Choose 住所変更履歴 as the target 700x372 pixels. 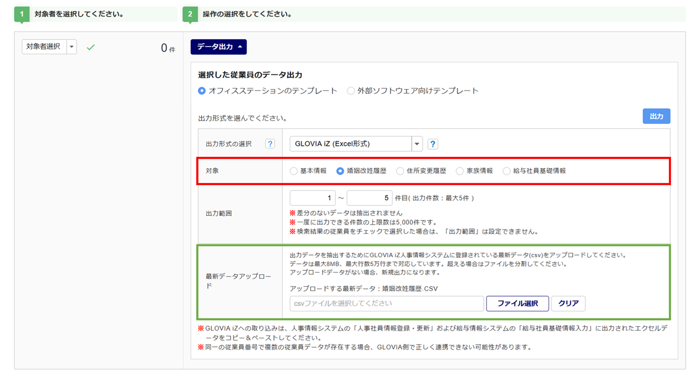[x=400, y=171]
